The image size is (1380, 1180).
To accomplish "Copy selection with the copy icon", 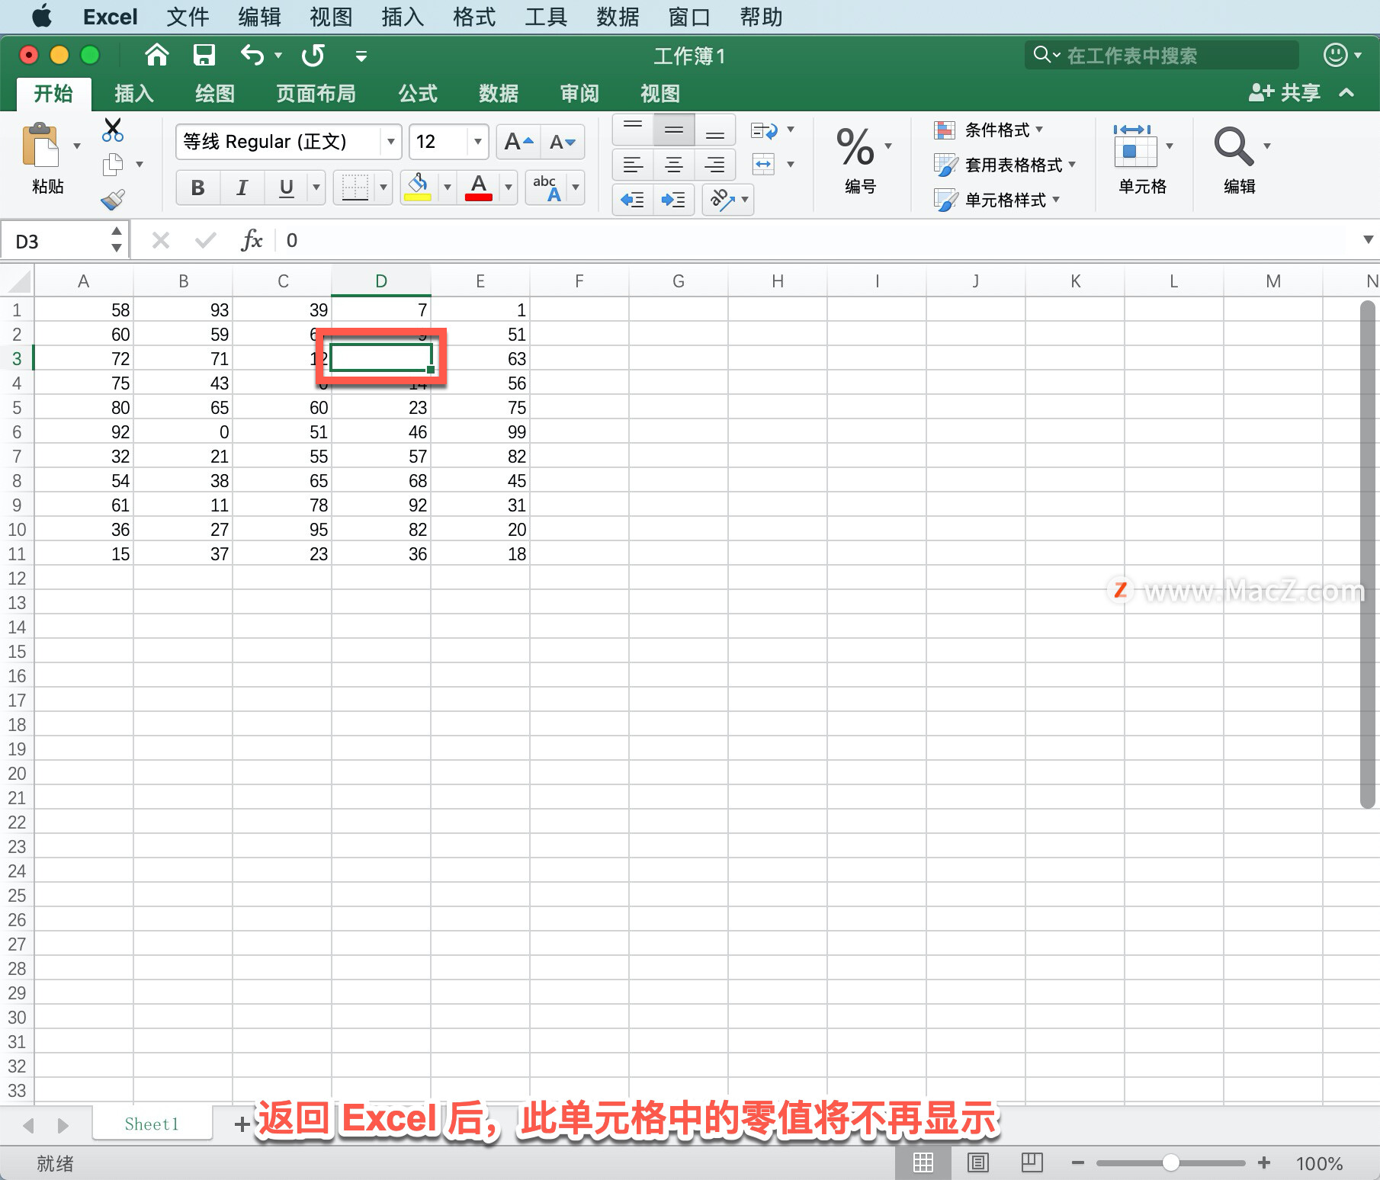I will pyautogui.click(x=113, y=164).
